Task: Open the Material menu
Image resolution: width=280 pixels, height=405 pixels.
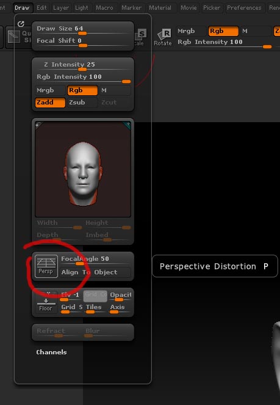Action: pyautogui.click(x=160, y=8)
